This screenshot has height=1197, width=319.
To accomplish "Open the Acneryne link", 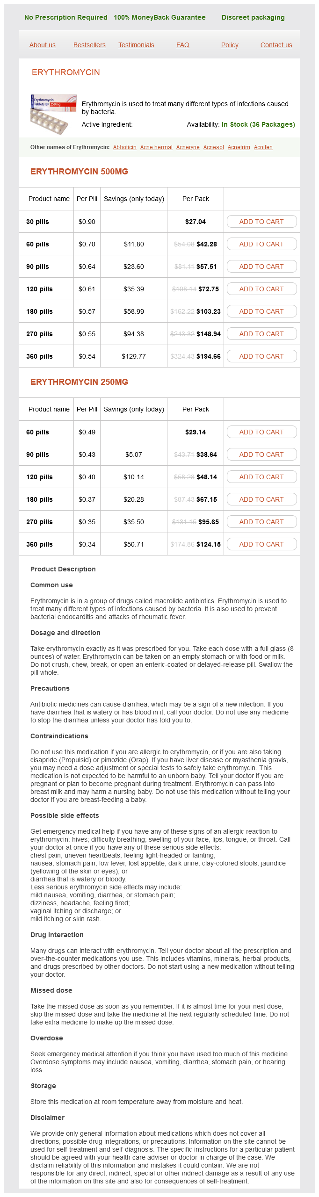I will [188, 147].
